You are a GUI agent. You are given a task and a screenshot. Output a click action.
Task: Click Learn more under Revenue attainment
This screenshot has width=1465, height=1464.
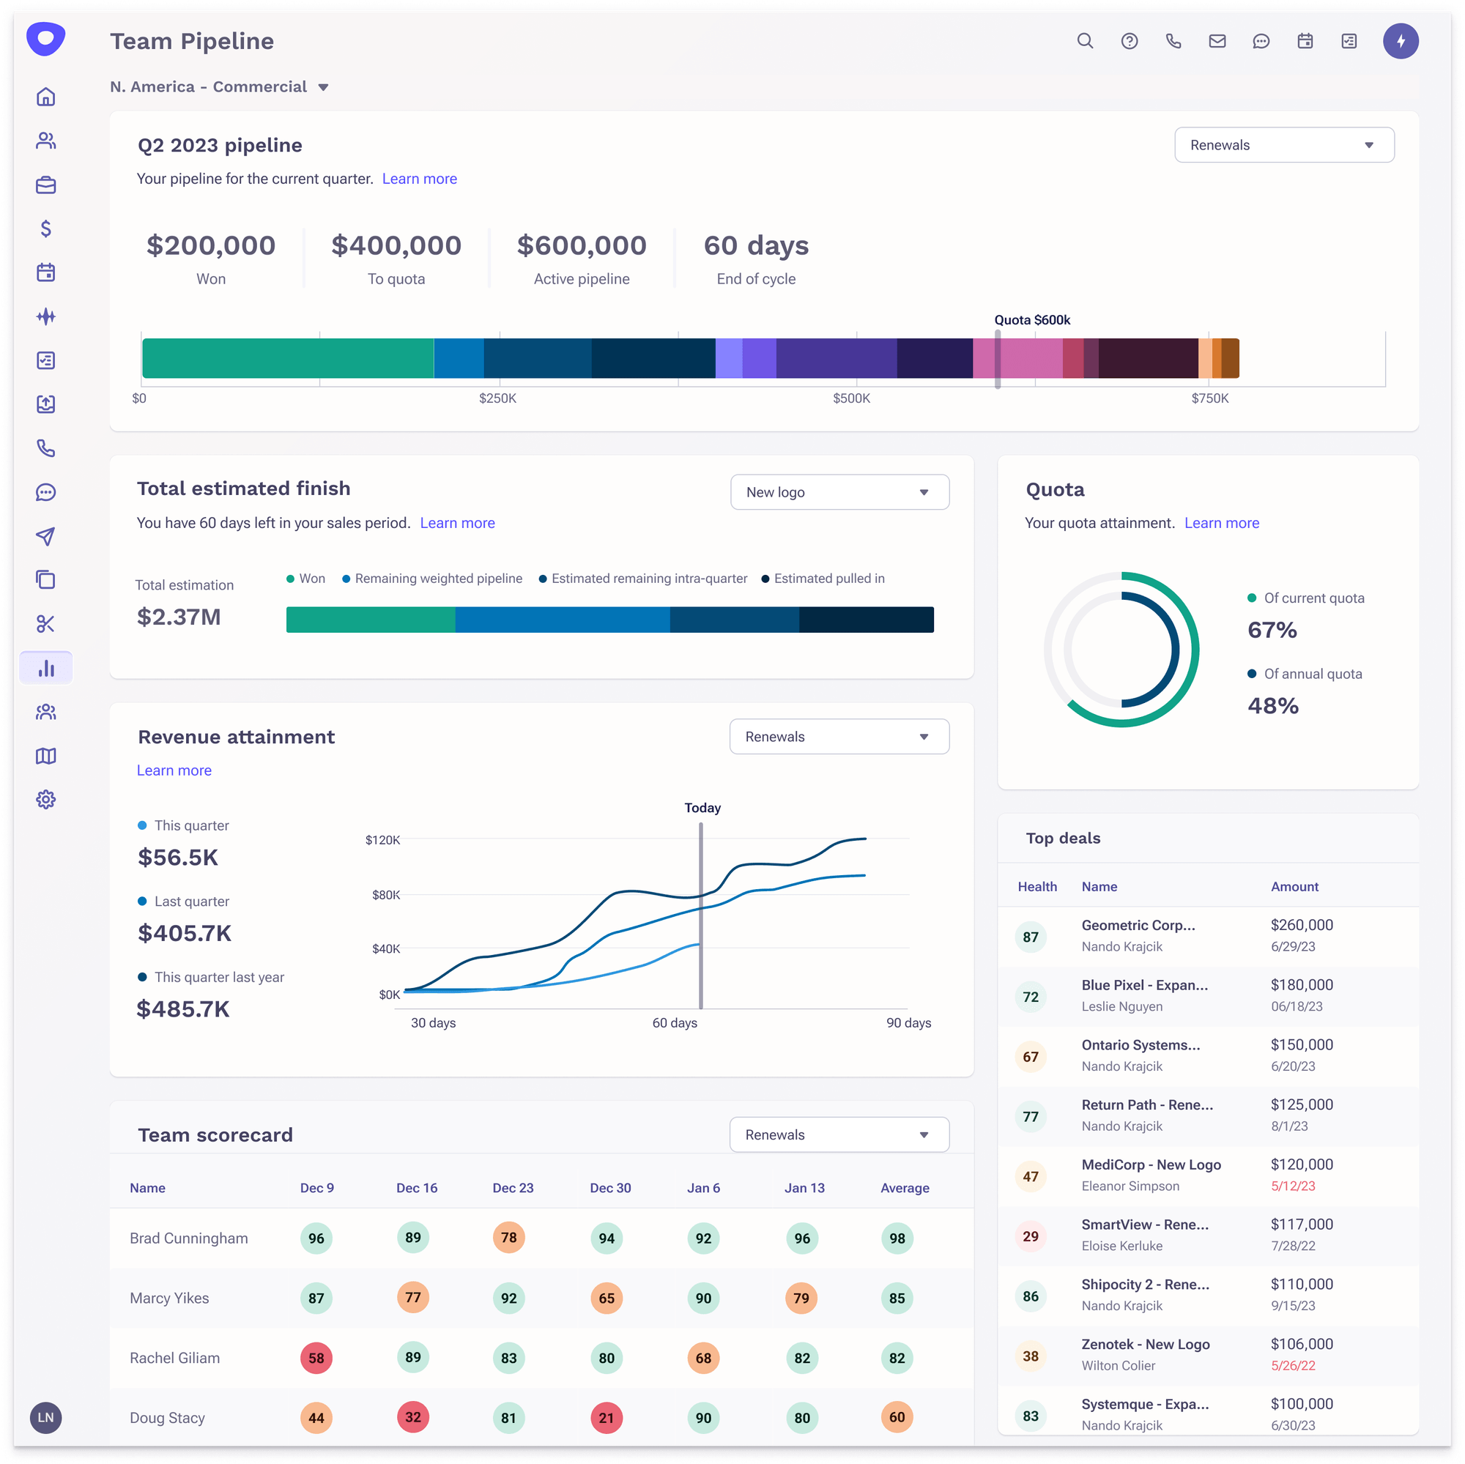[x=174, y=770]
